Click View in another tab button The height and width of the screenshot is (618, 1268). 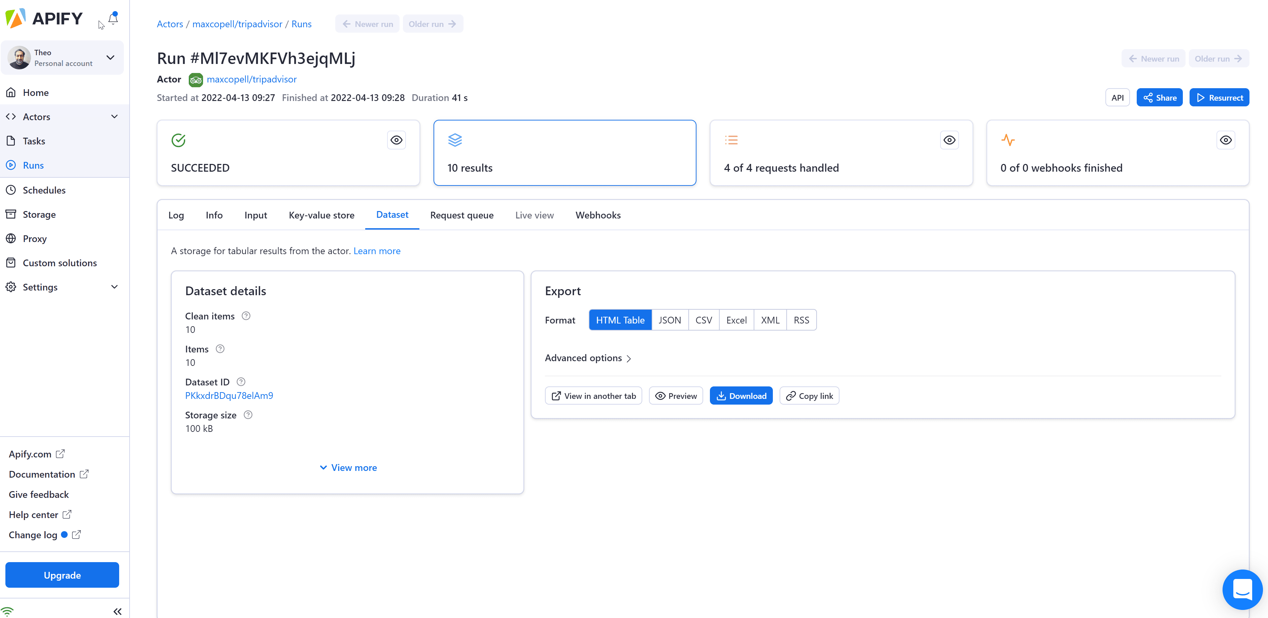[x=593, y=396]
